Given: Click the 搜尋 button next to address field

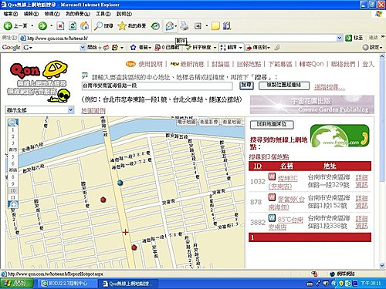Looking at the screenshot, I should pos(246,86).
